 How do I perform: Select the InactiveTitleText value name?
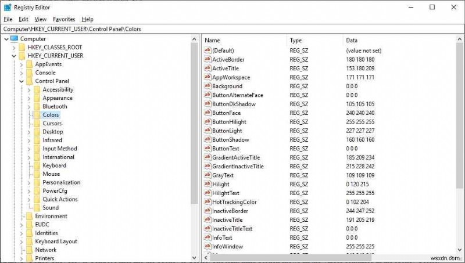232,229
